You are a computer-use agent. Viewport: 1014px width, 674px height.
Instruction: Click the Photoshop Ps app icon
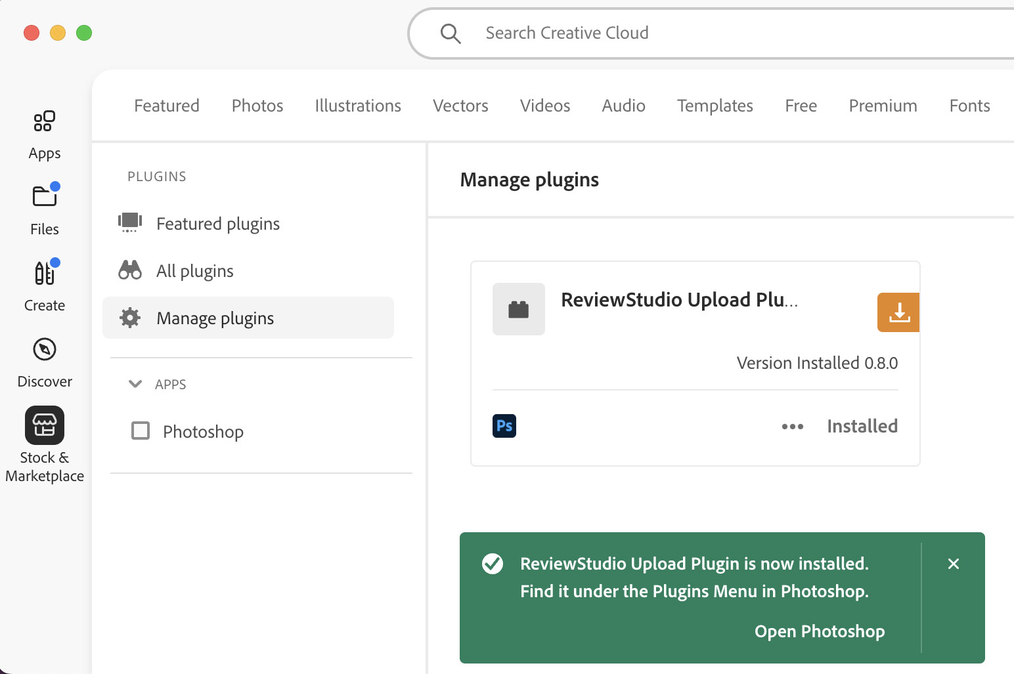(504, 426)
